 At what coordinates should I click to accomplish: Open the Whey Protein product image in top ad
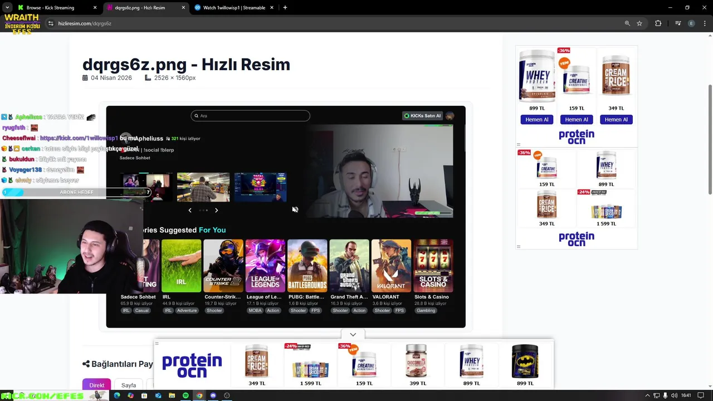coord(537,76)
